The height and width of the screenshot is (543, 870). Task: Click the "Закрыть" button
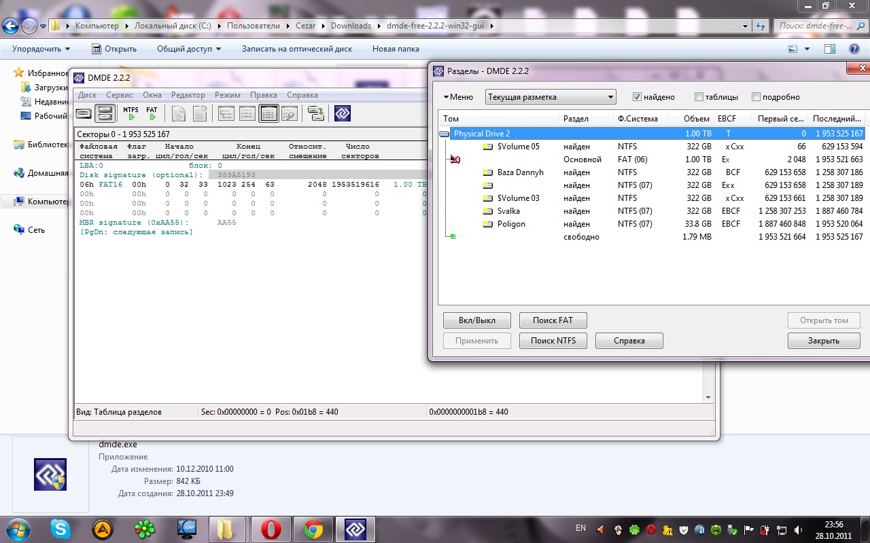click(824, 341)
